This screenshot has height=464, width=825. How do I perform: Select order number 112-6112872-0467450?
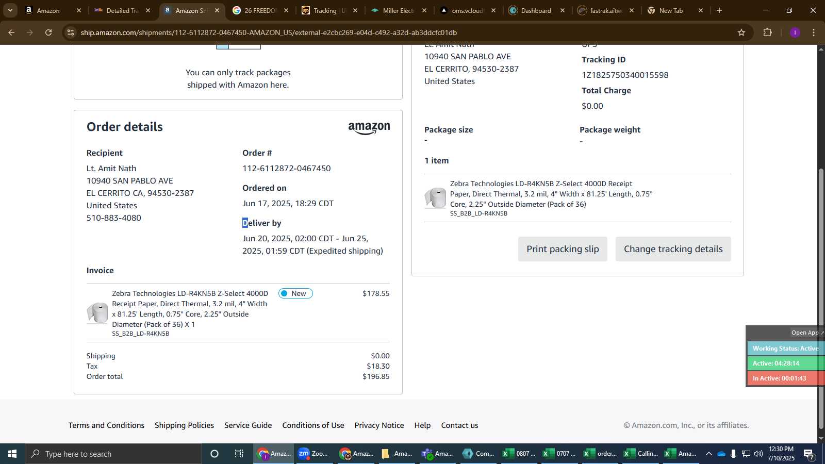coord(287,168)
